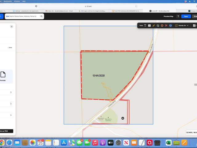Select the Portrait orientation option
Image resolution: width=197 pixels, height=148 pixels.
(3, 76)
